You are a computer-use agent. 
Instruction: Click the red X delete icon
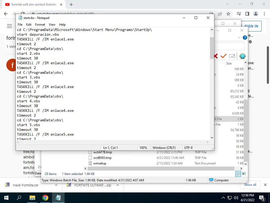pos(216,56)
